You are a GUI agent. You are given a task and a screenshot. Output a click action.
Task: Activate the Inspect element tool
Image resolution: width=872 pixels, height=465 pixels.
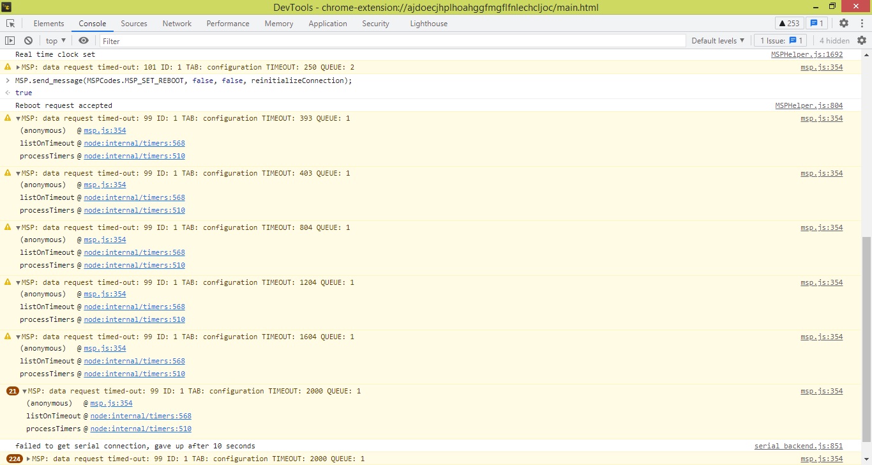(10, 23)
